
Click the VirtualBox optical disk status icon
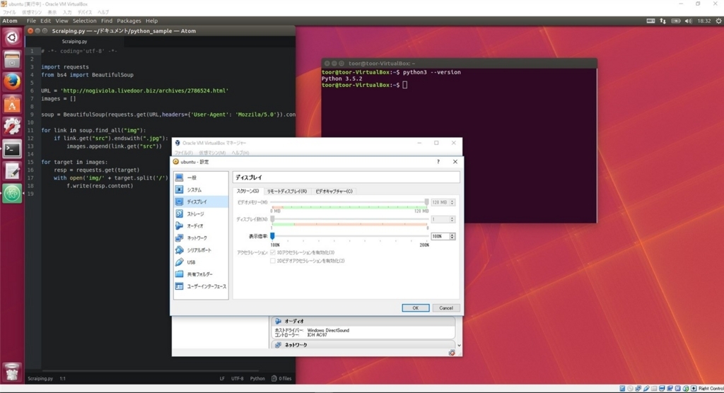[x=630, y=388]
